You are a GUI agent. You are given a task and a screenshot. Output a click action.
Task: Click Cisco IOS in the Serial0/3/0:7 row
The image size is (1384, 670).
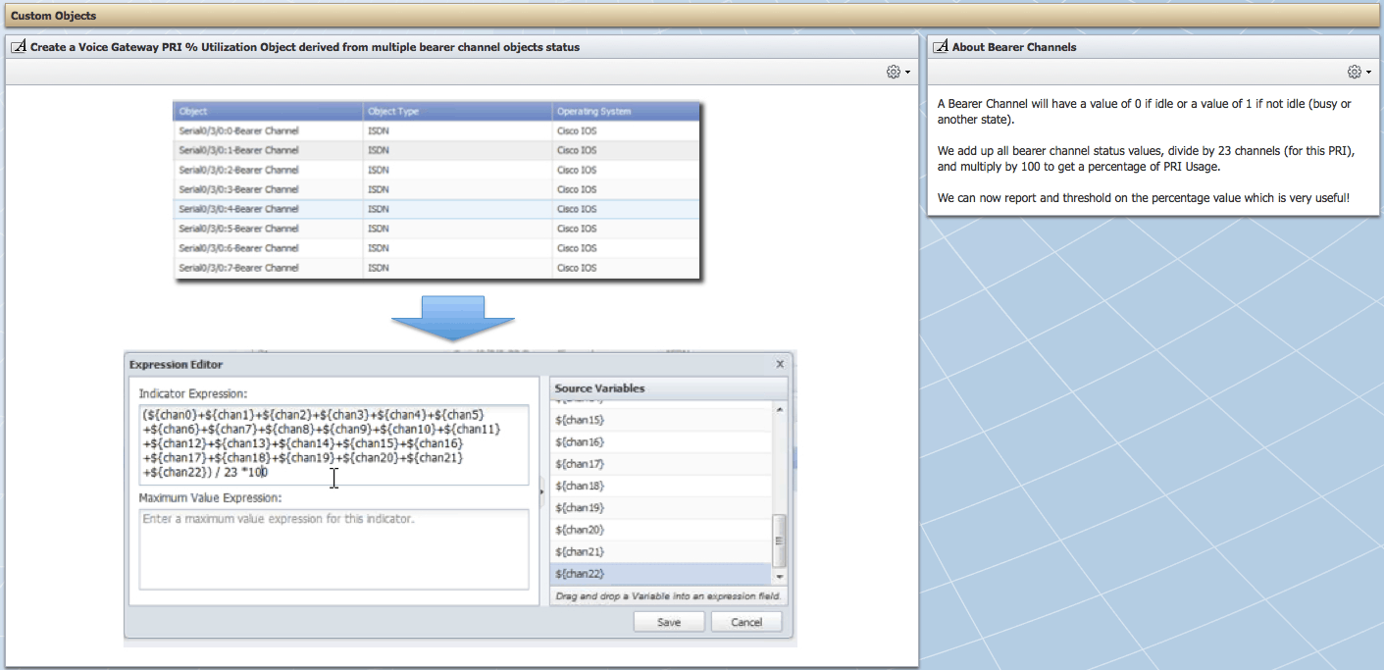coord(577,268)
